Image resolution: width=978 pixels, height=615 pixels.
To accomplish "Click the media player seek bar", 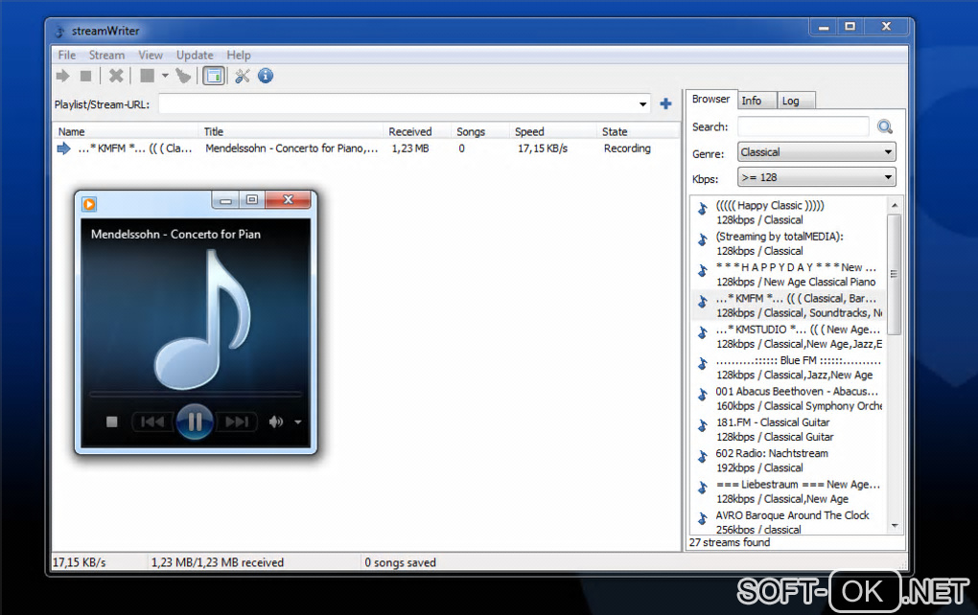I will point(196,395).
